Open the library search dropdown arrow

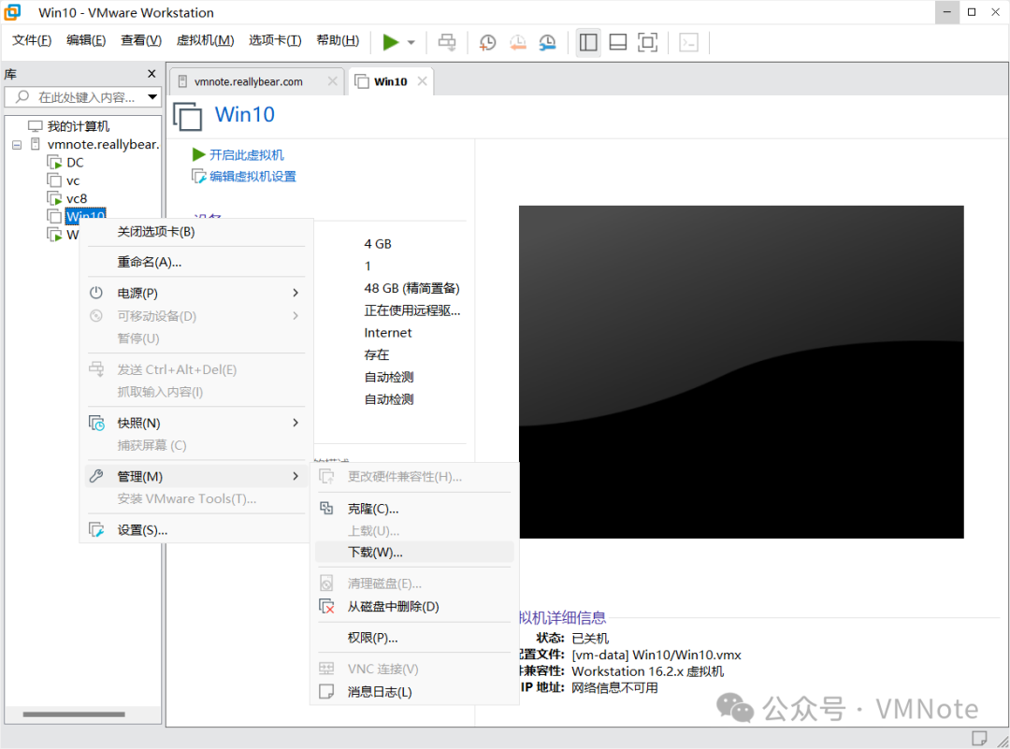pyautogui.click(x=152, y=97)
